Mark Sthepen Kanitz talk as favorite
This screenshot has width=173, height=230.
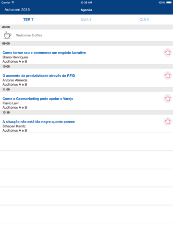[168, 122]
